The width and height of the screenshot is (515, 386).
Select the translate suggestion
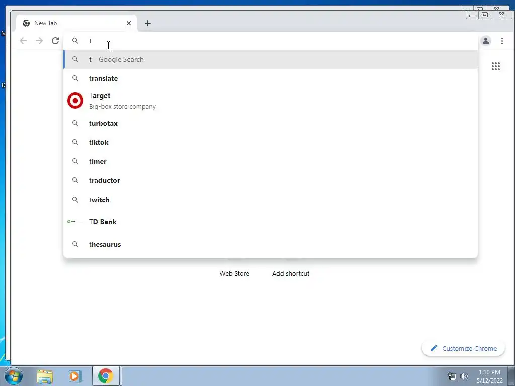[271, 78]
